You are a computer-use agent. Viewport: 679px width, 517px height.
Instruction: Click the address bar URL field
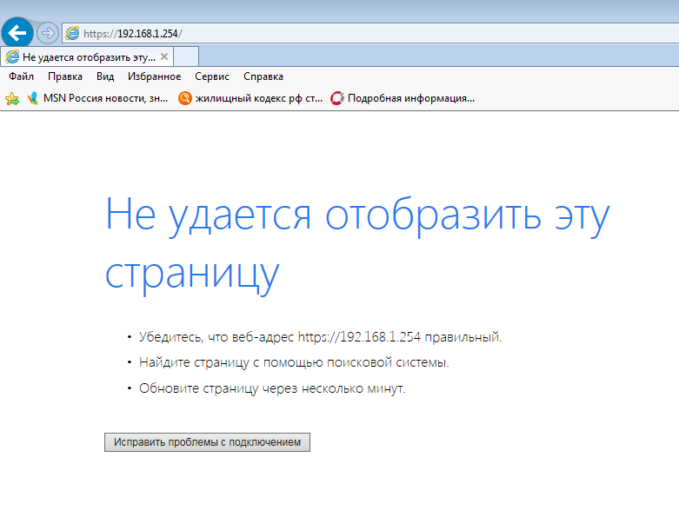pyautogui.click(x=348, y=33)
